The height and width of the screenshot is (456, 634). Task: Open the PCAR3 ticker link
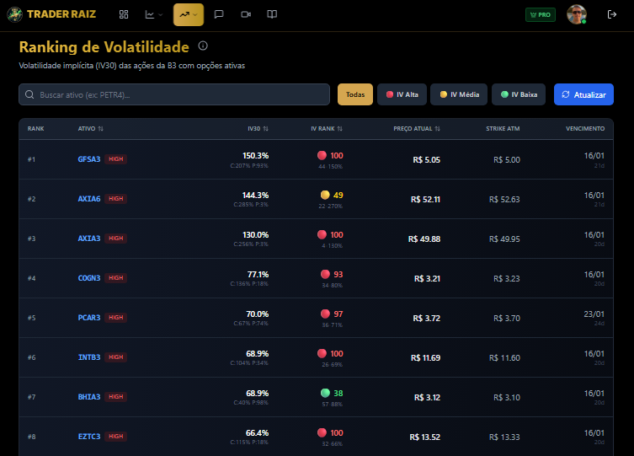click(89, 318)
